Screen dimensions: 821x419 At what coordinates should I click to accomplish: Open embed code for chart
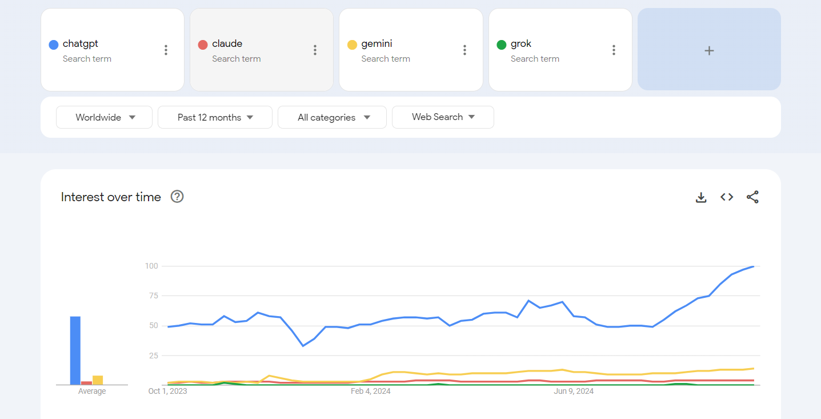point(727,197)
